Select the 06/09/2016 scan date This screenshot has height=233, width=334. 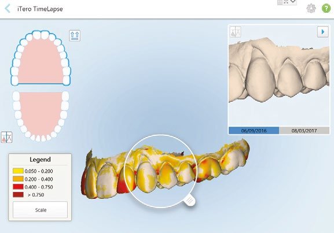click(254, 131)
